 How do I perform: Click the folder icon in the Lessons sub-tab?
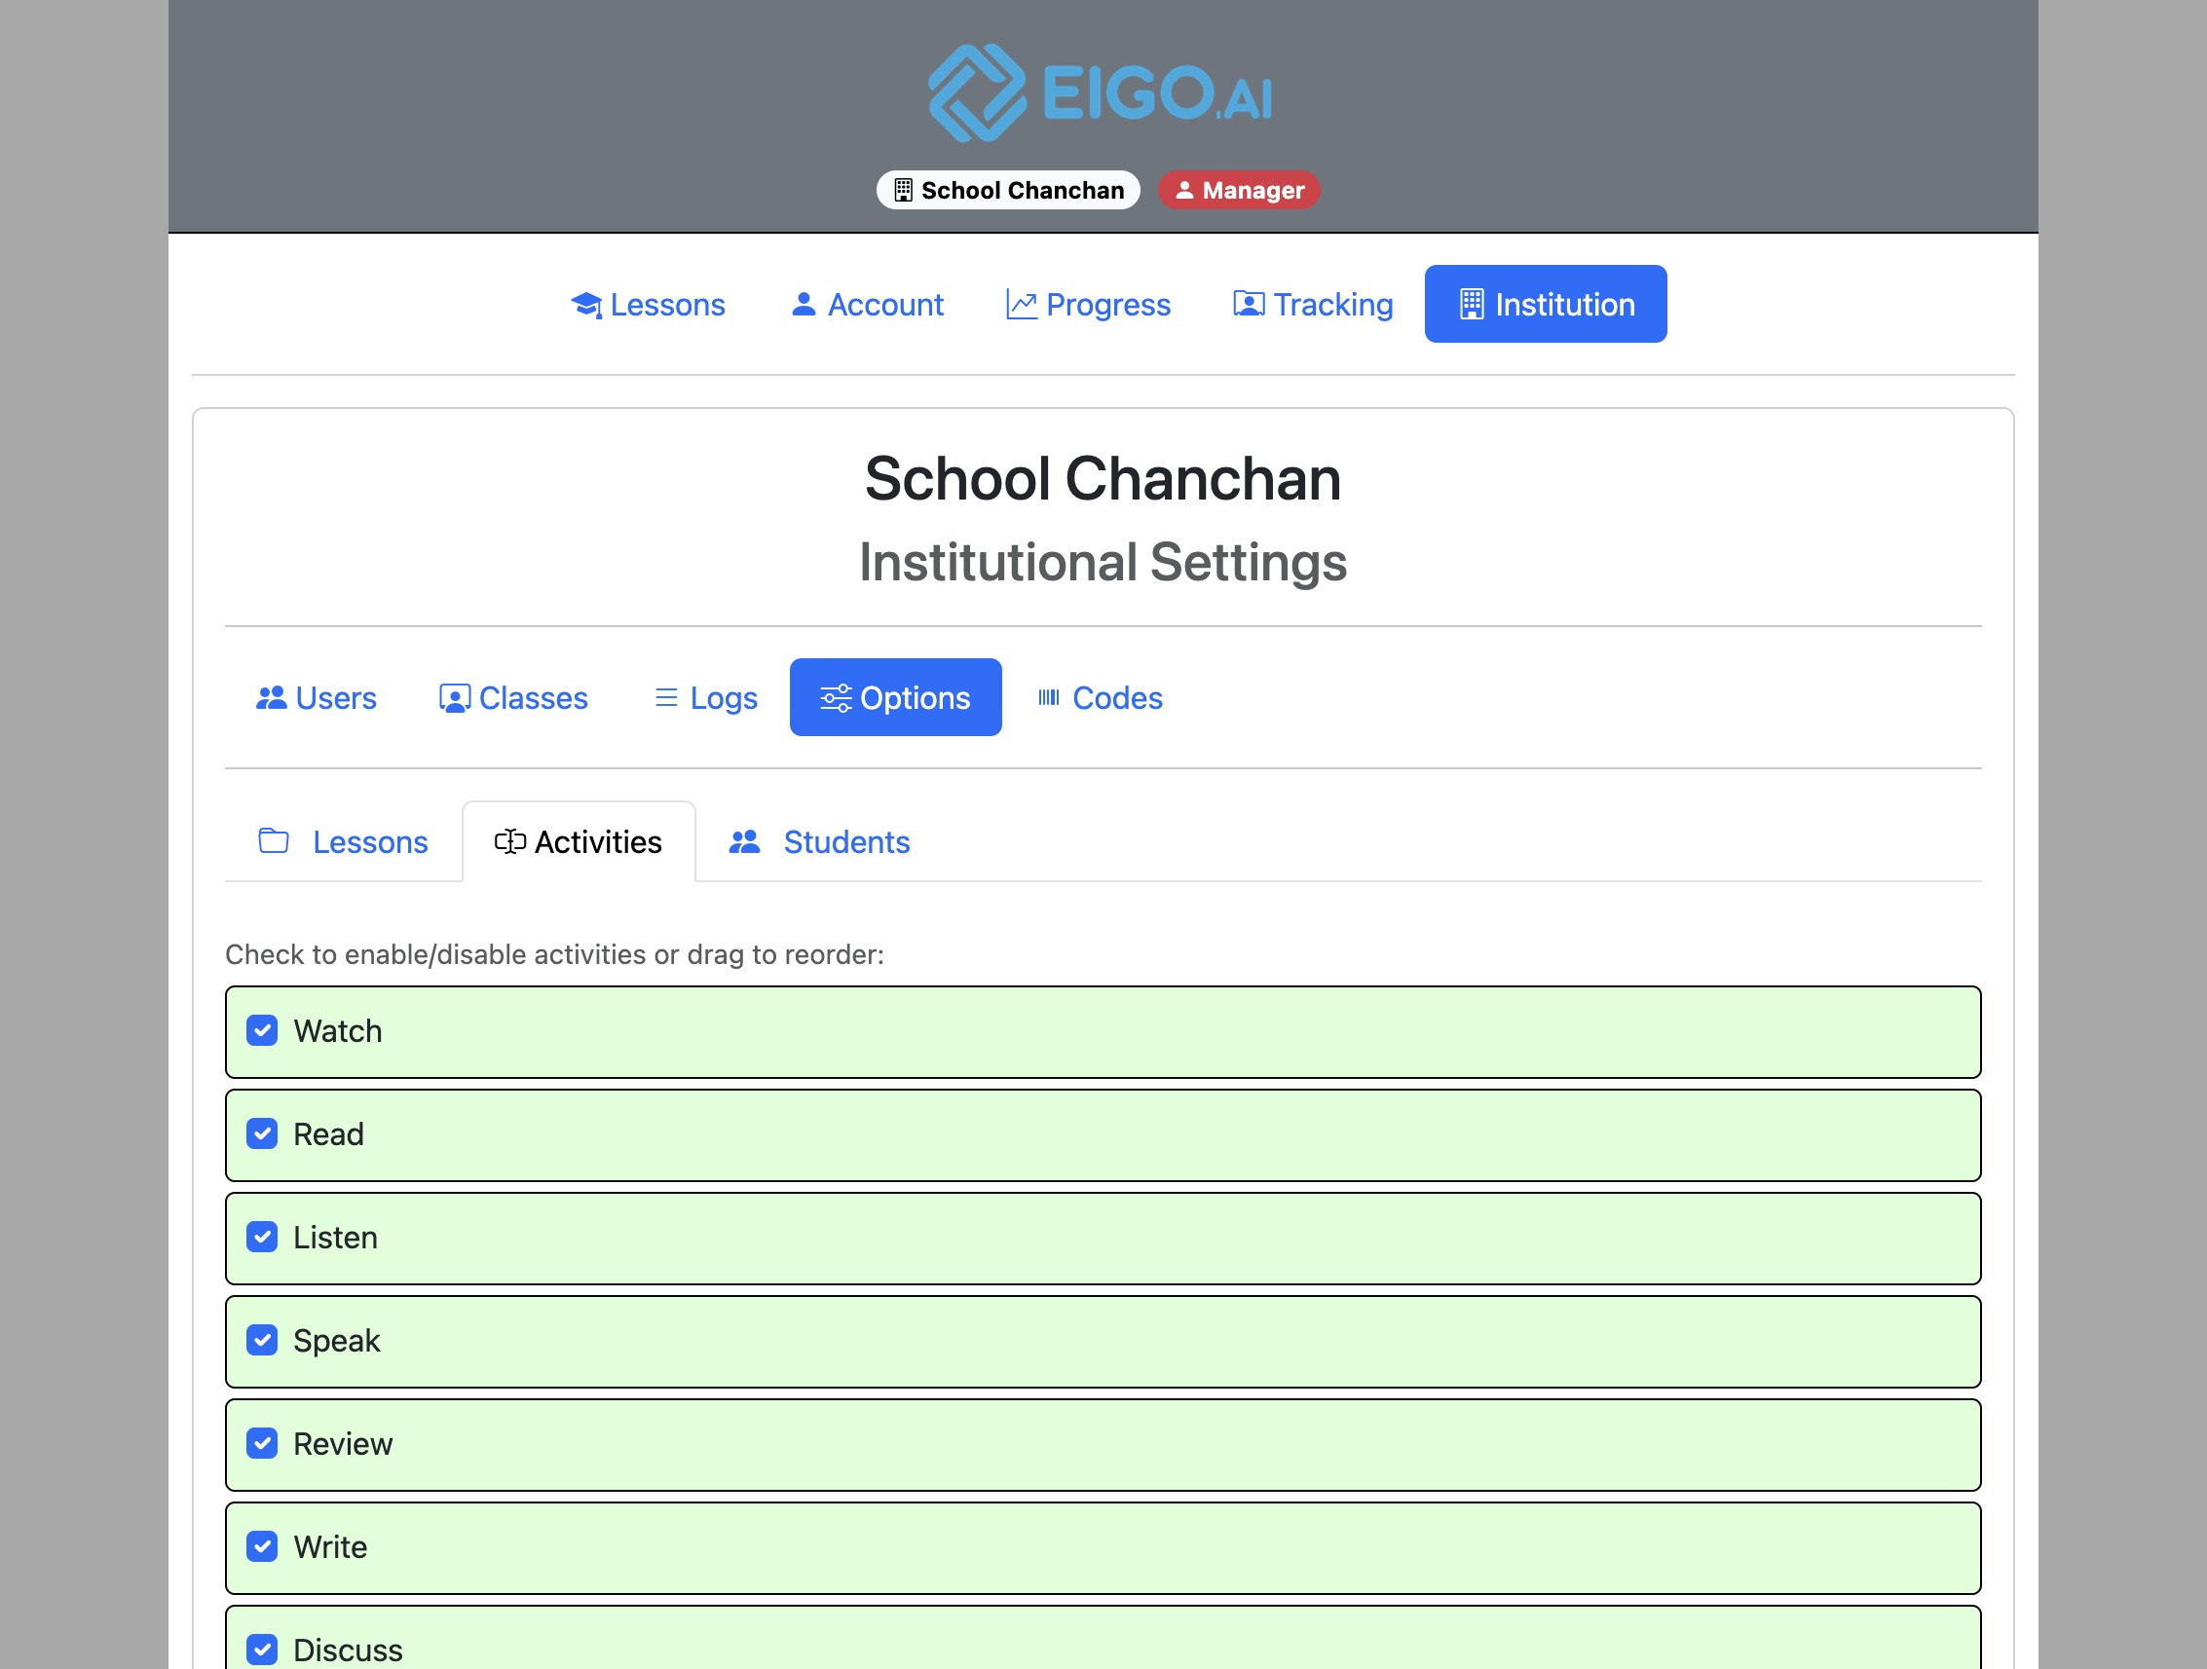[274, 840]
